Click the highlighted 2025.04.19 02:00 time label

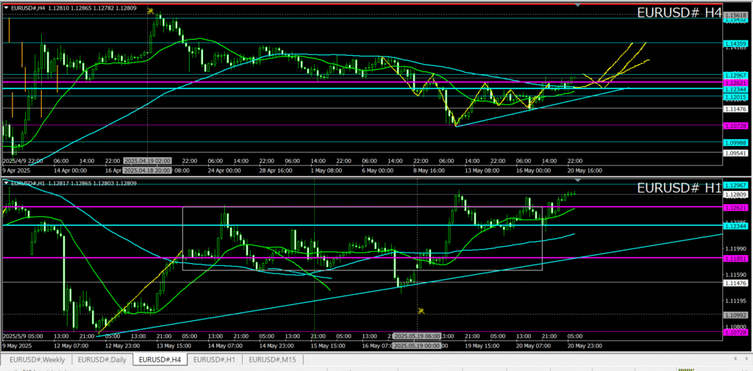coord(147,161)
